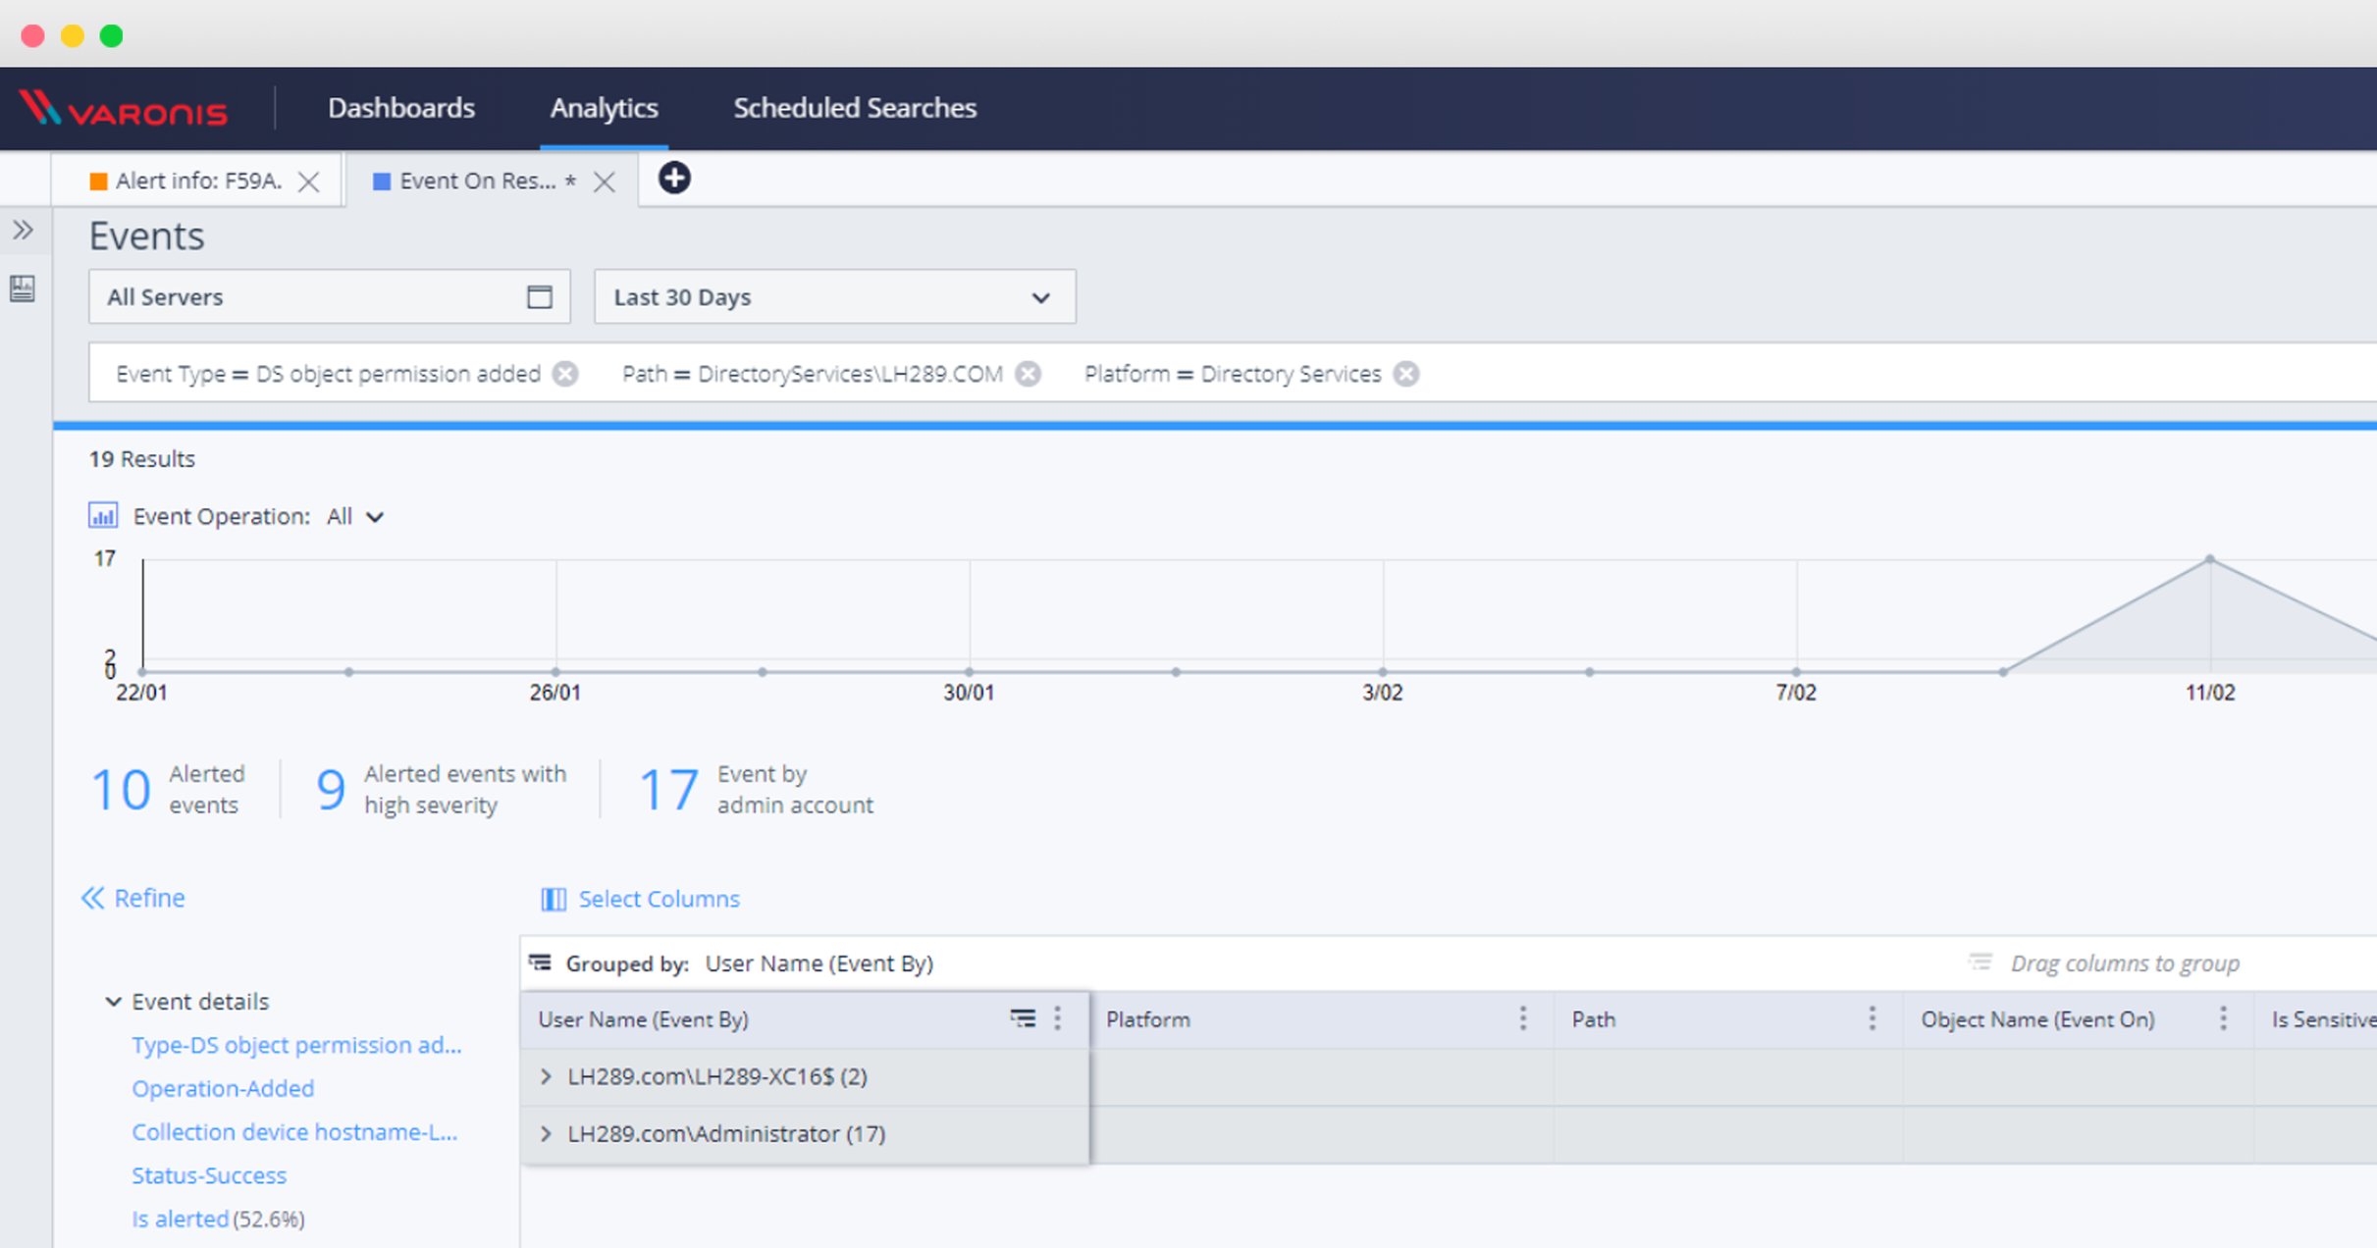Open the Last 30 Days dropdown
Image resolution: width=2377 pixels, height=1248 pixels.
point(1038,296)
